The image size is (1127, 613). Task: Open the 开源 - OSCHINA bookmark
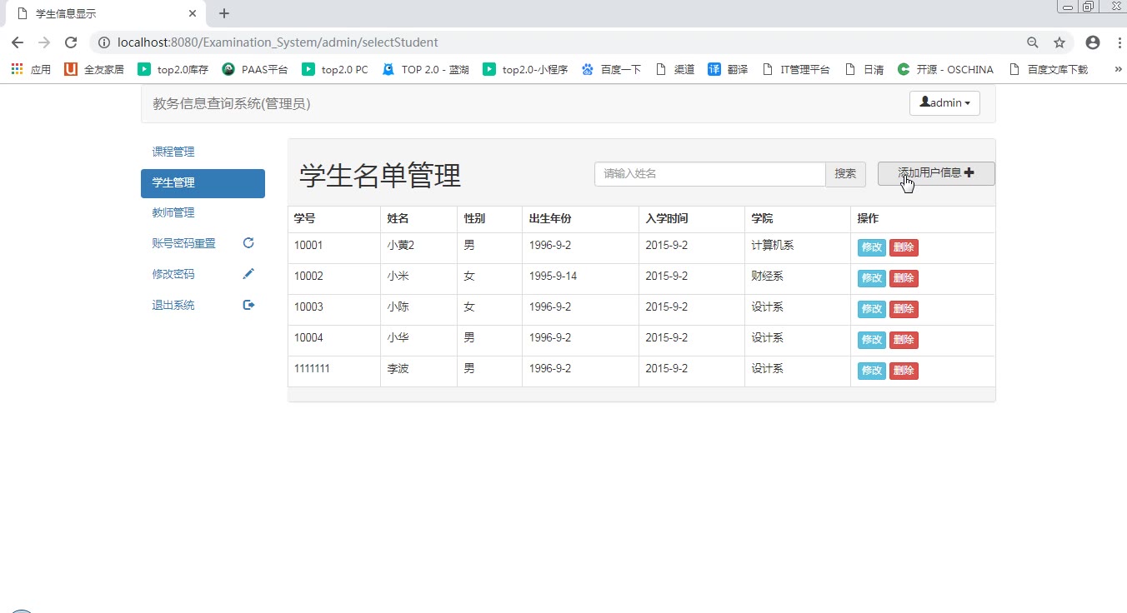(x=945, y=70)
